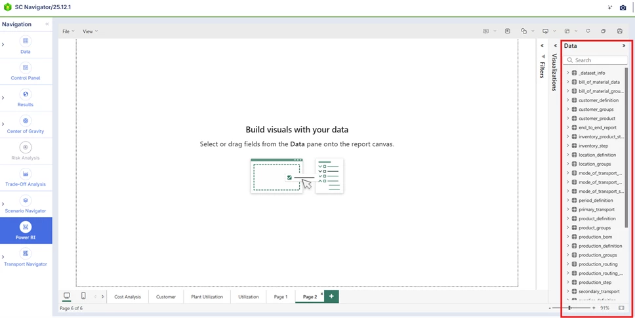Click the zoom in plus button

[x=594, y=308]
